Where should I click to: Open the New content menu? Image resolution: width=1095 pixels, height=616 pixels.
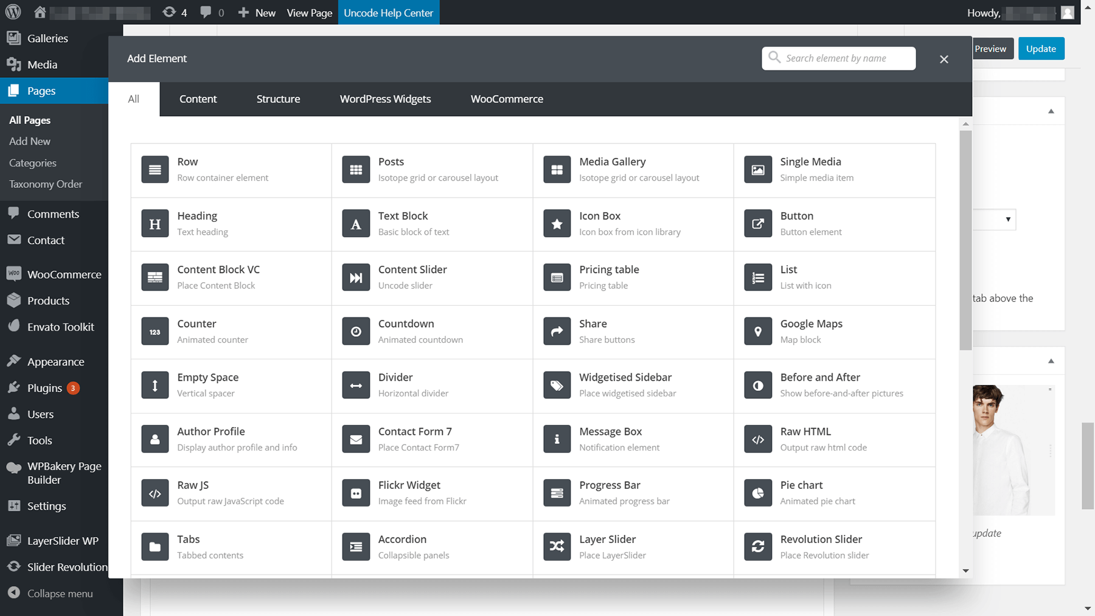[257, 13]
